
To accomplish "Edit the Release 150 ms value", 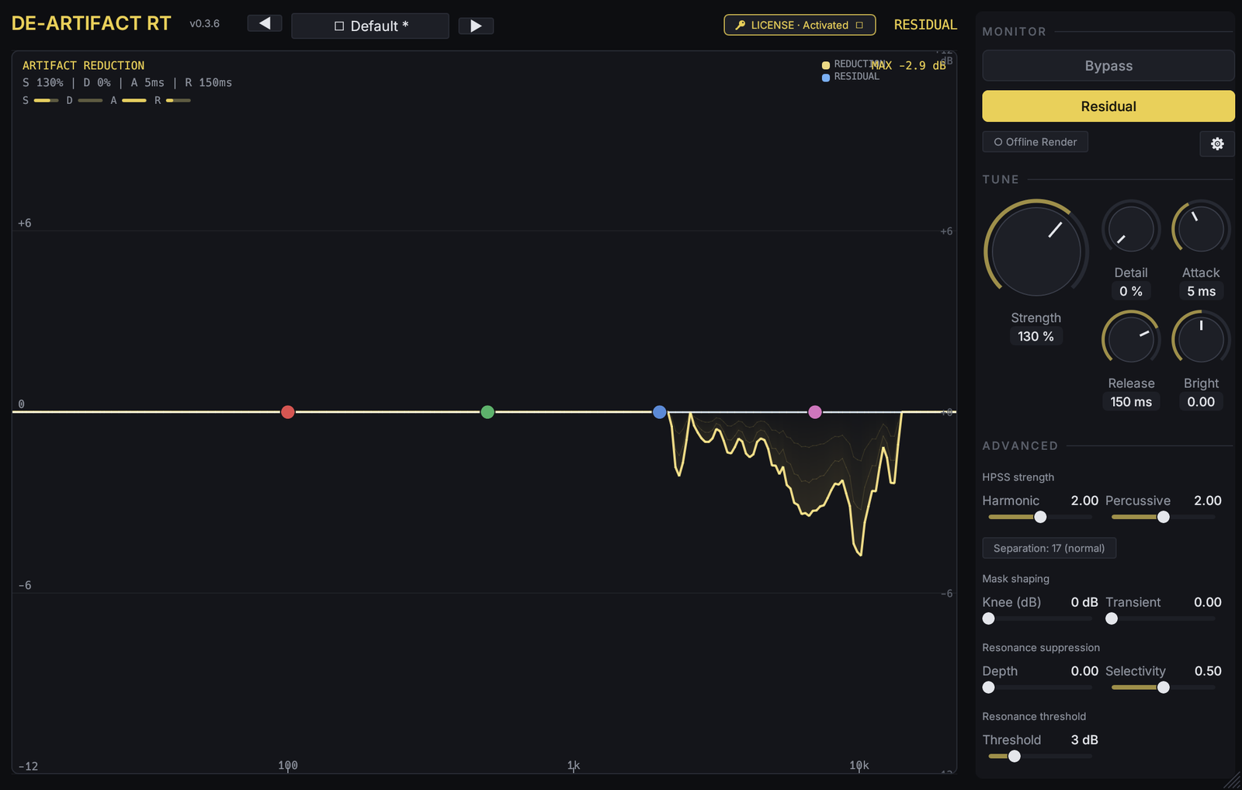I will pyautogui.click(x=1131, y=401).
